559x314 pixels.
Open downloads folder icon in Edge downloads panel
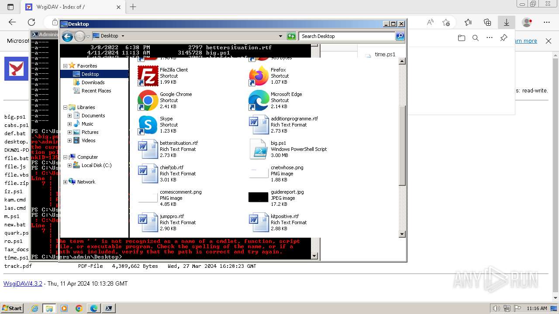(x=462, y=38)
